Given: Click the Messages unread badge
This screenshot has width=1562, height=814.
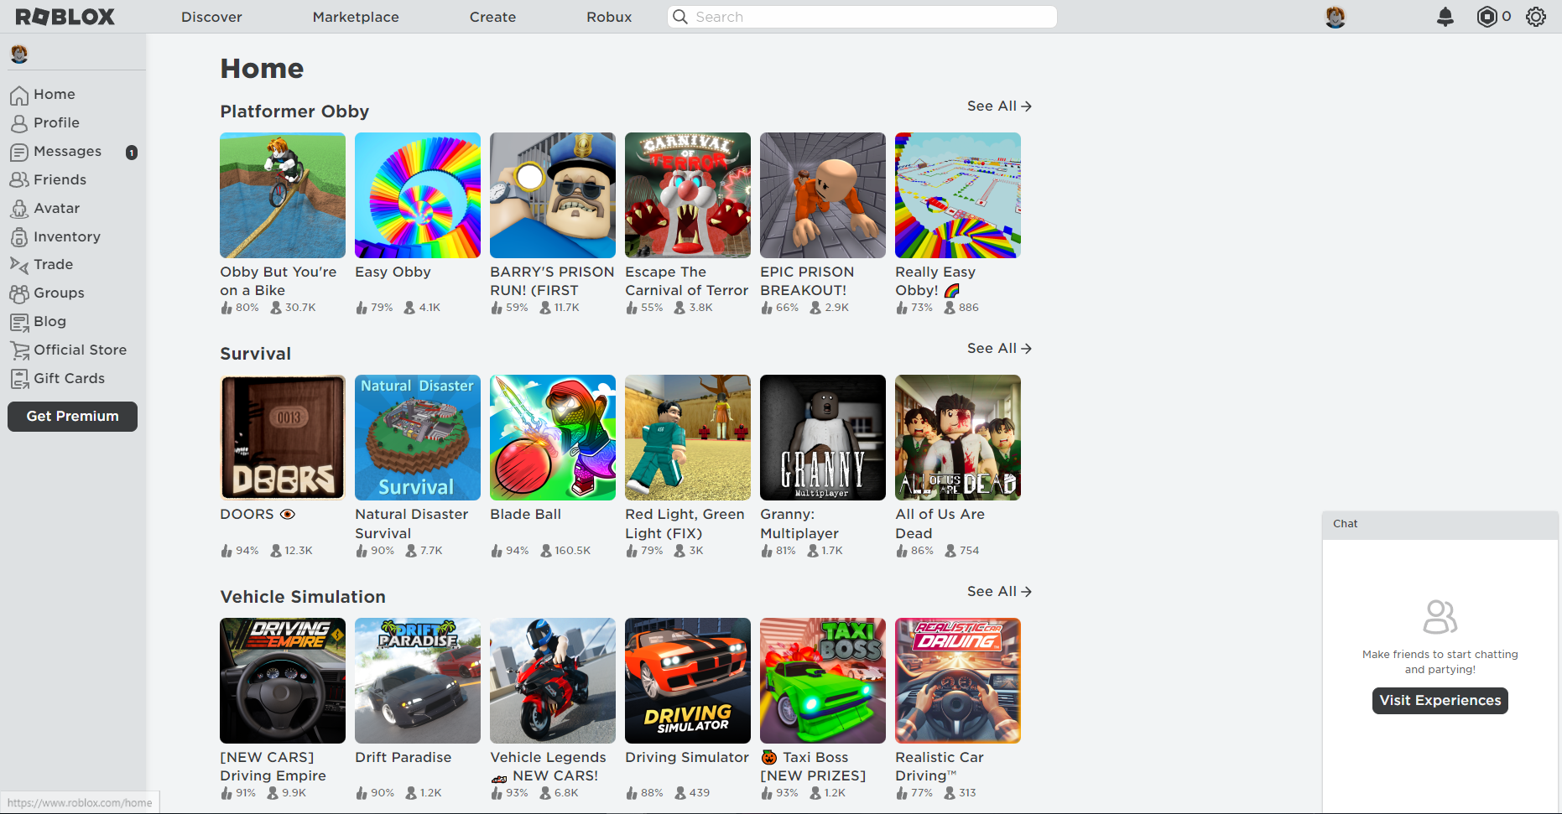Looking at the screenshot, I should click(x=132, y=153).
